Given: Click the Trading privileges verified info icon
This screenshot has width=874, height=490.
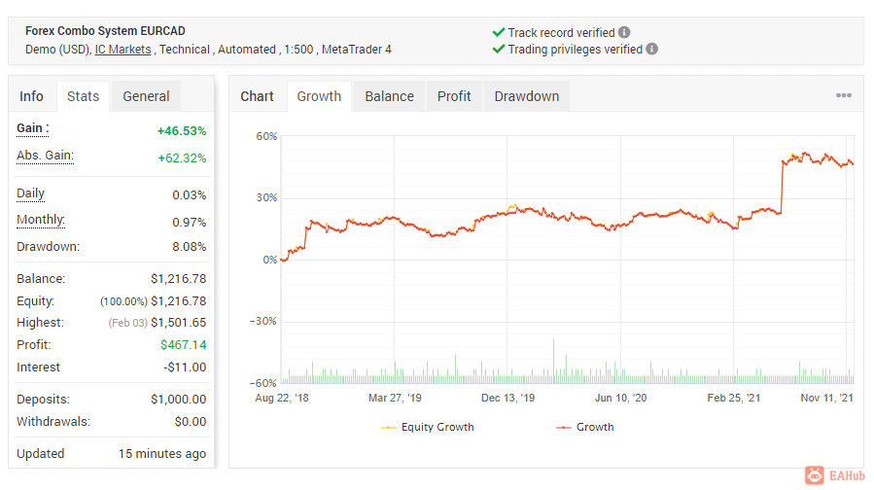Looking at the screenshot, I should [x=651, y=49].
